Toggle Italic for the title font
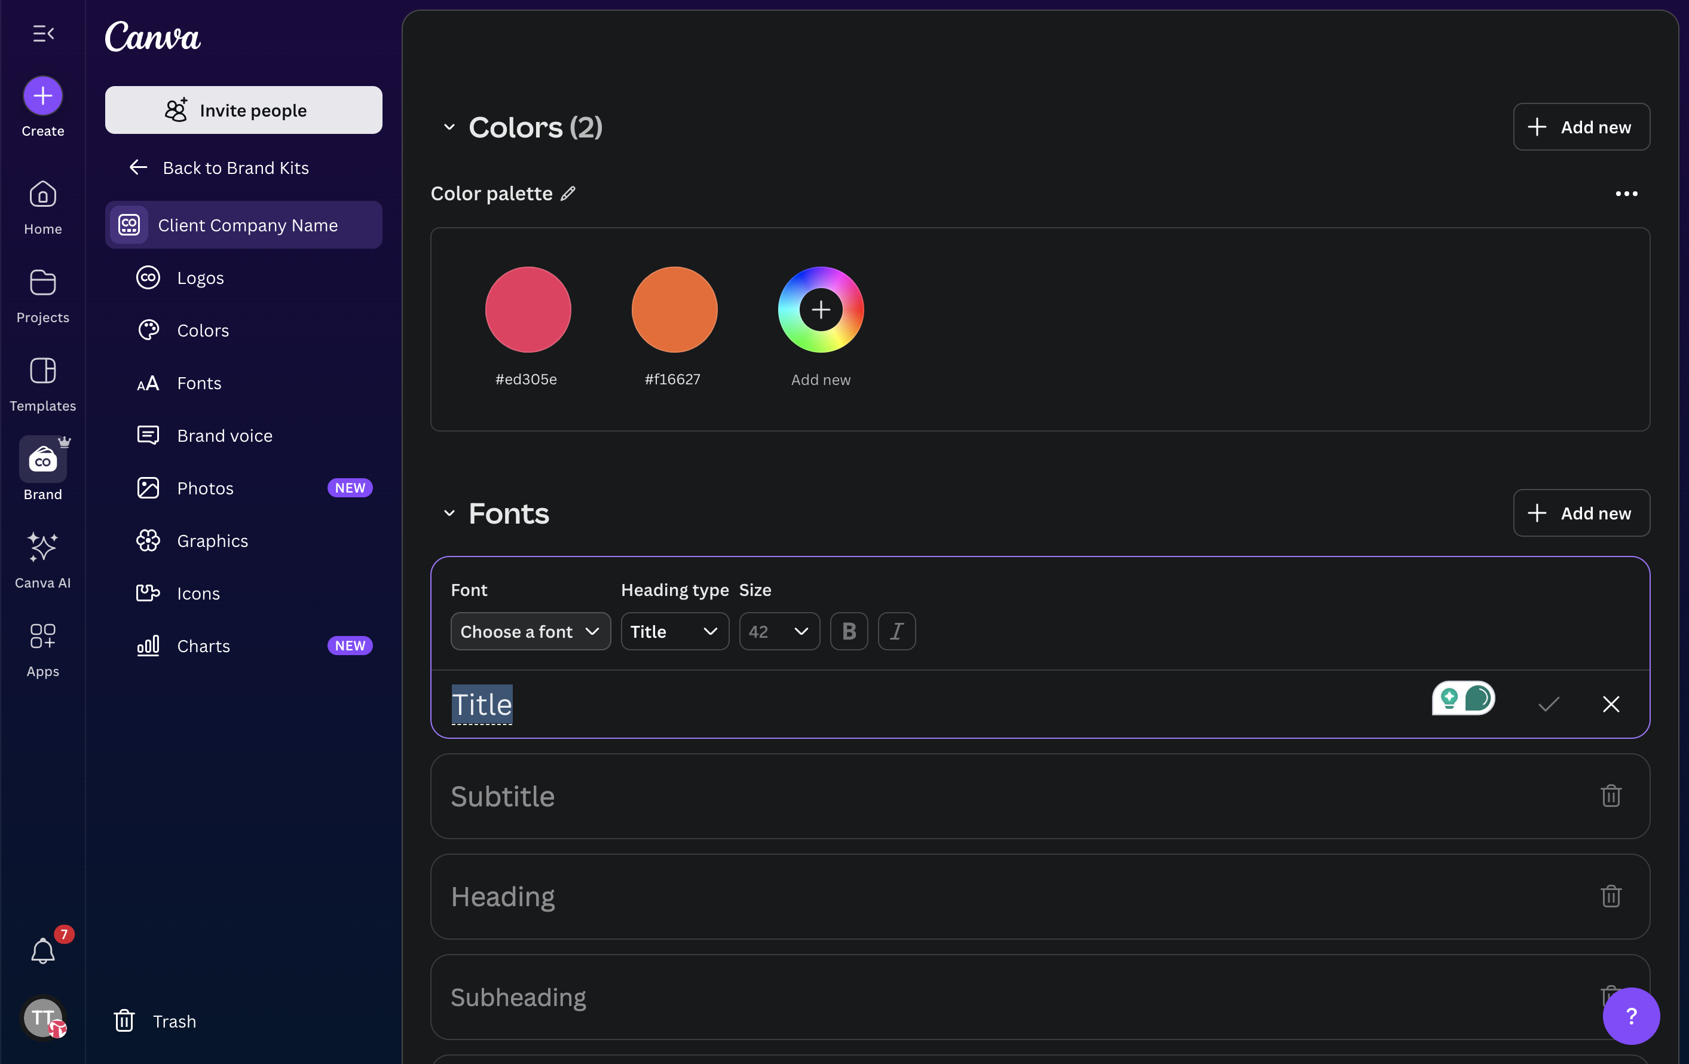1689x1064 pixels. click(896, 631)
